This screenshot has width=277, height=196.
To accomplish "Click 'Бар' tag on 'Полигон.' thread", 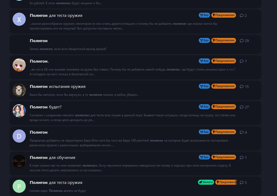I will 204,61.
